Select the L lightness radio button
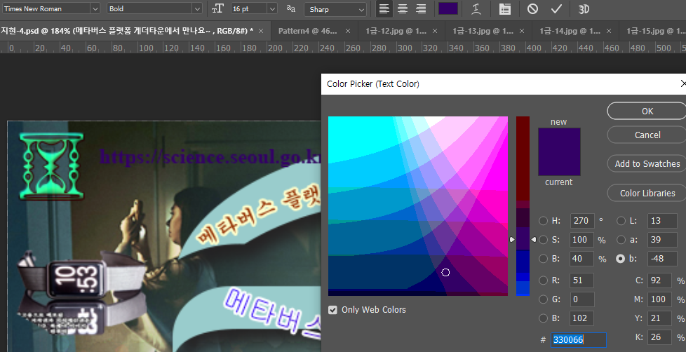The image size is (686, 352). click(621, 221)
